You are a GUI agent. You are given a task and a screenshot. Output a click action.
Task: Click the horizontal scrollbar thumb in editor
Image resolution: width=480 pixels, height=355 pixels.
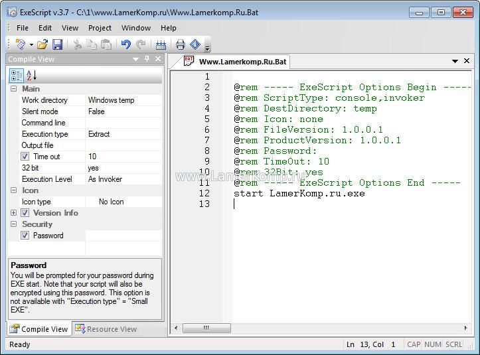pyautogui.click(x=206, y=328)
